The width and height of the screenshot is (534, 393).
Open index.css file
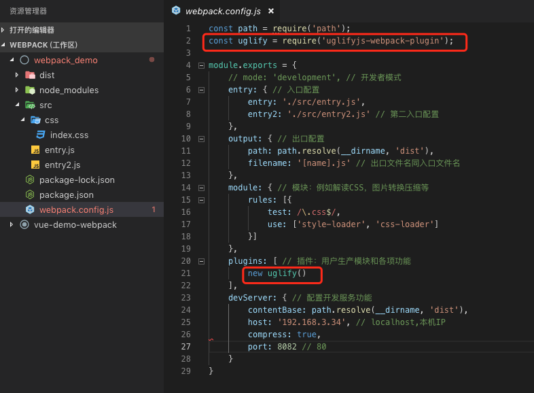click(69, 135)
